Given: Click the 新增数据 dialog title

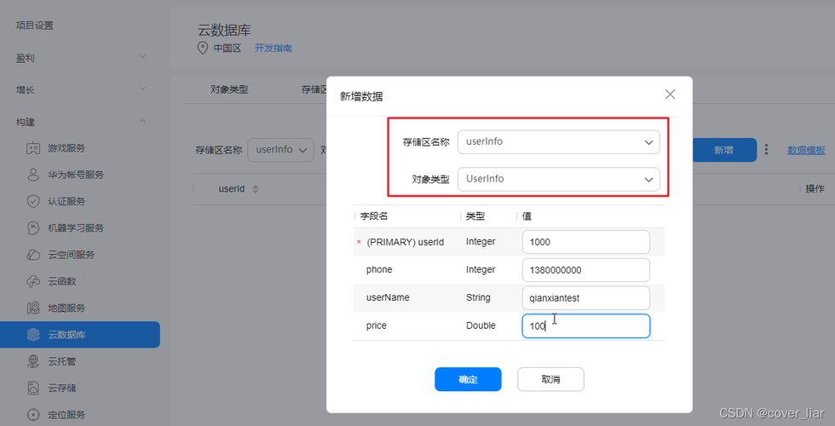Looking at the screenshot, I should pos(361,96).
